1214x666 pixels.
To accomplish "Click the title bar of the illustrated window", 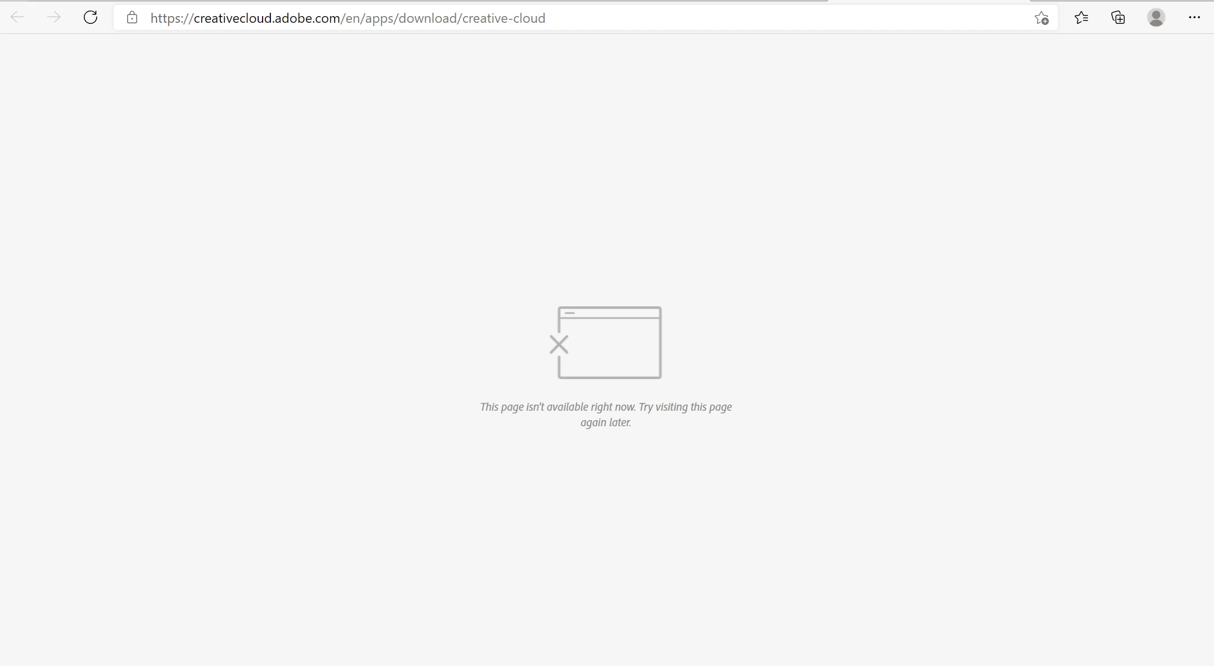I will (611, 313).
